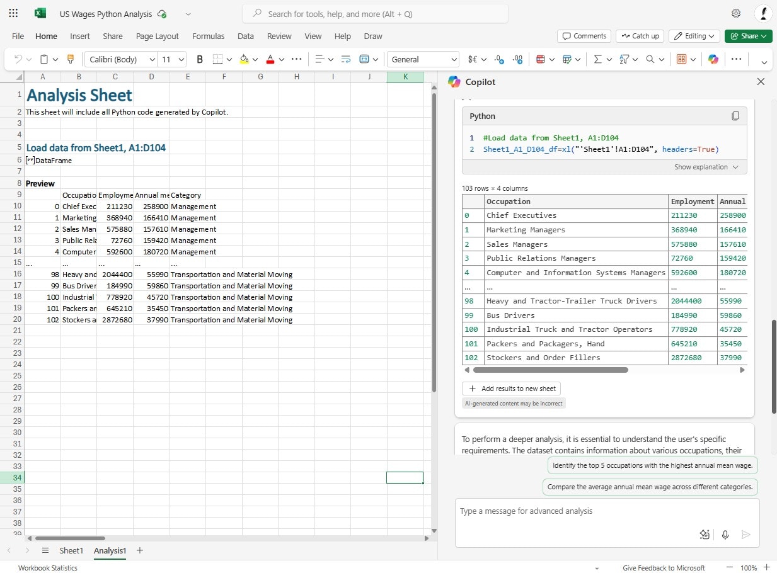Open more font options ellipsis

click(296, 59)
